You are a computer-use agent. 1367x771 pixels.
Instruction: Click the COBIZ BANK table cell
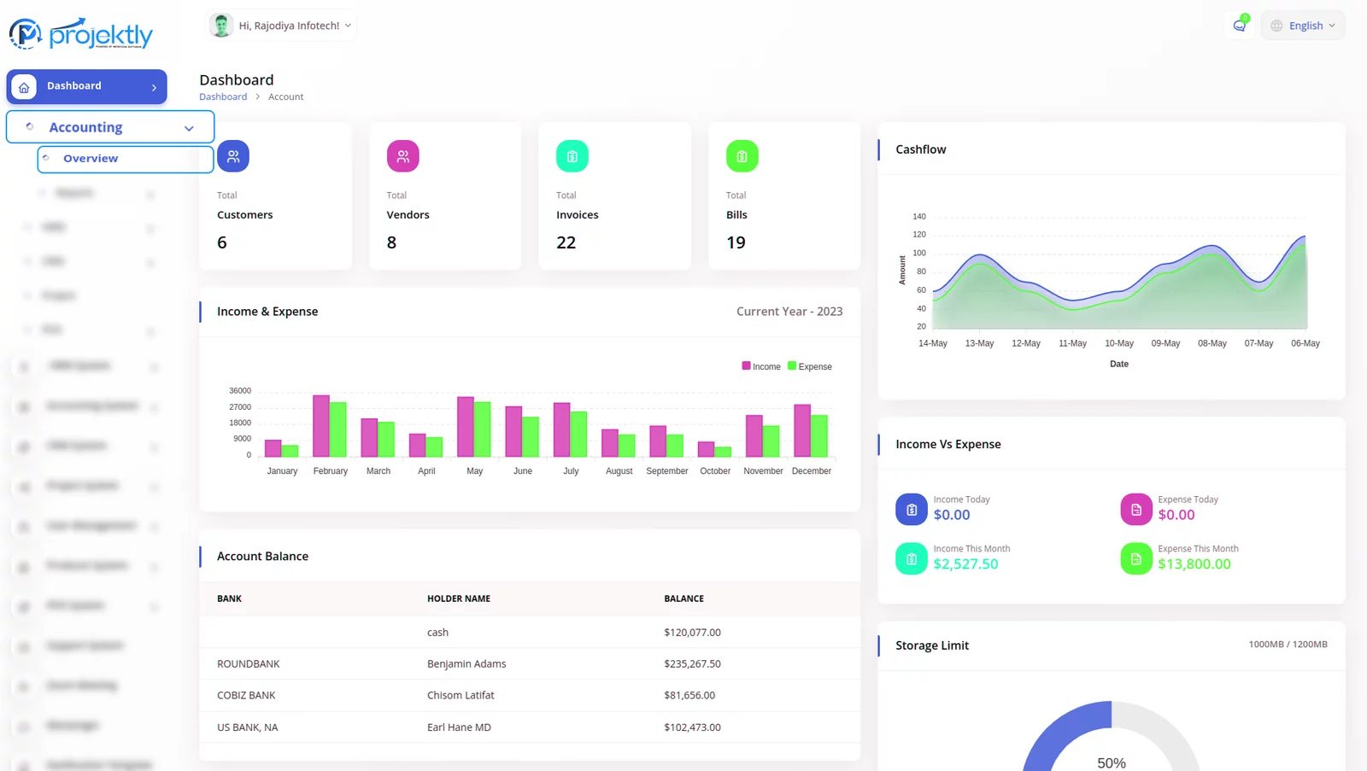(246, 695)
